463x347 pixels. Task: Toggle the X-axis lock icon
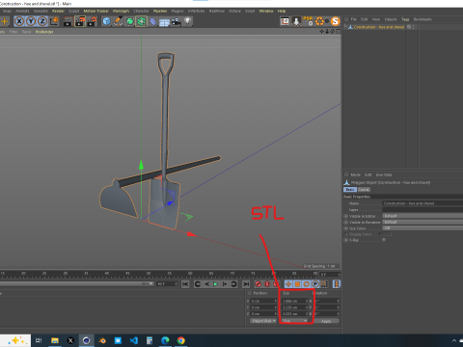(x=19, y=21)
